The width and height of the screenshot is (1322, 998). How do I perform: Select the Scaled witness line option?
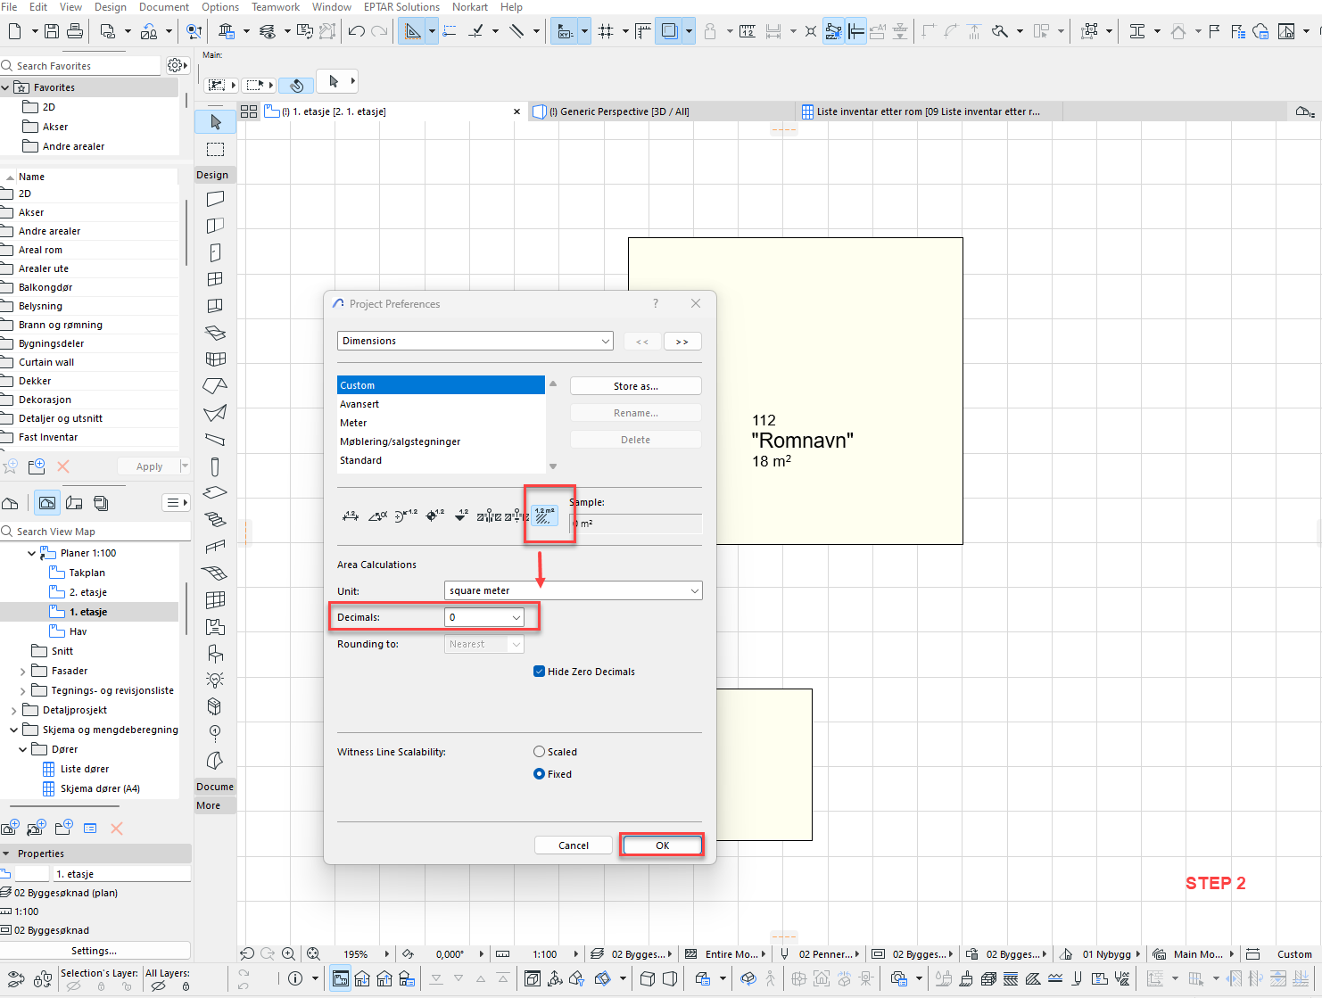[539, 752]
